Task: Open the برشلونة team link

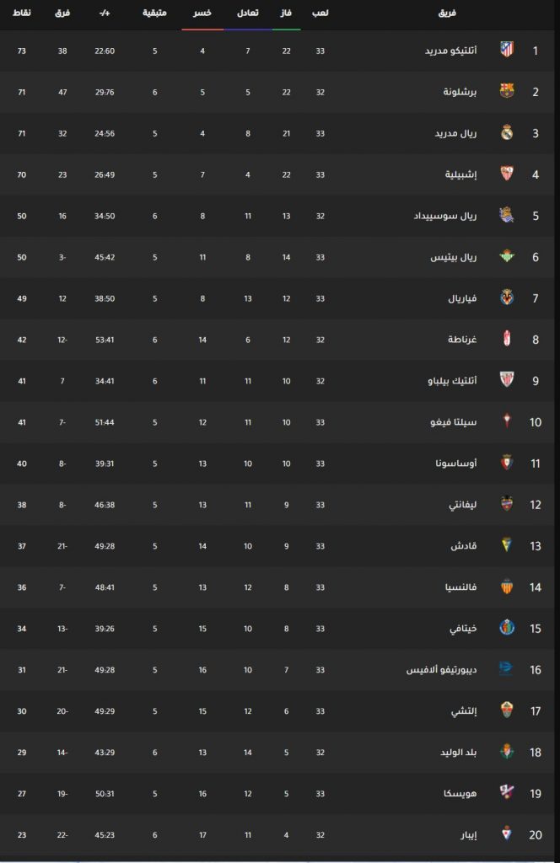Action: click(460, 92)
